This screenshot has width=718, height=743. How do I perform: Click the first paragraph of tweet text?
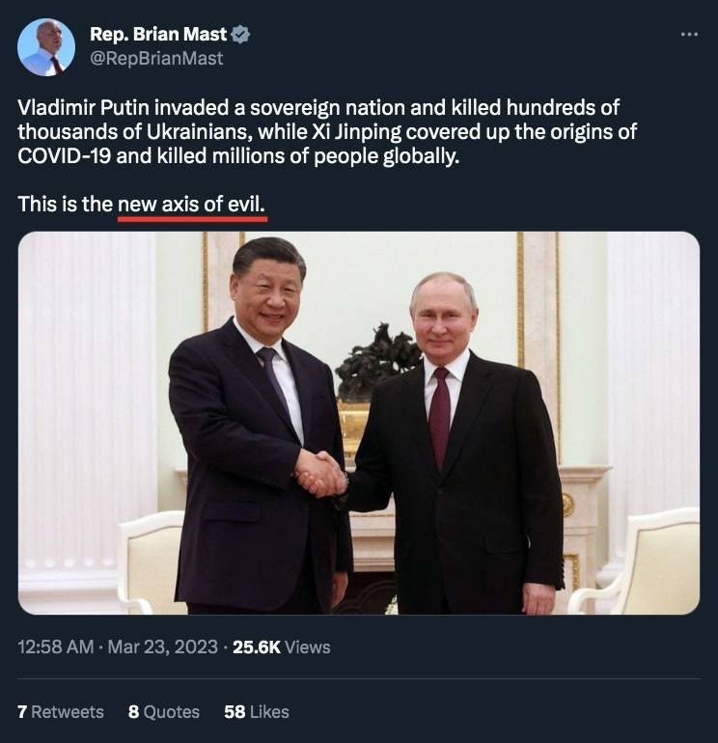(x=327, y=132)
